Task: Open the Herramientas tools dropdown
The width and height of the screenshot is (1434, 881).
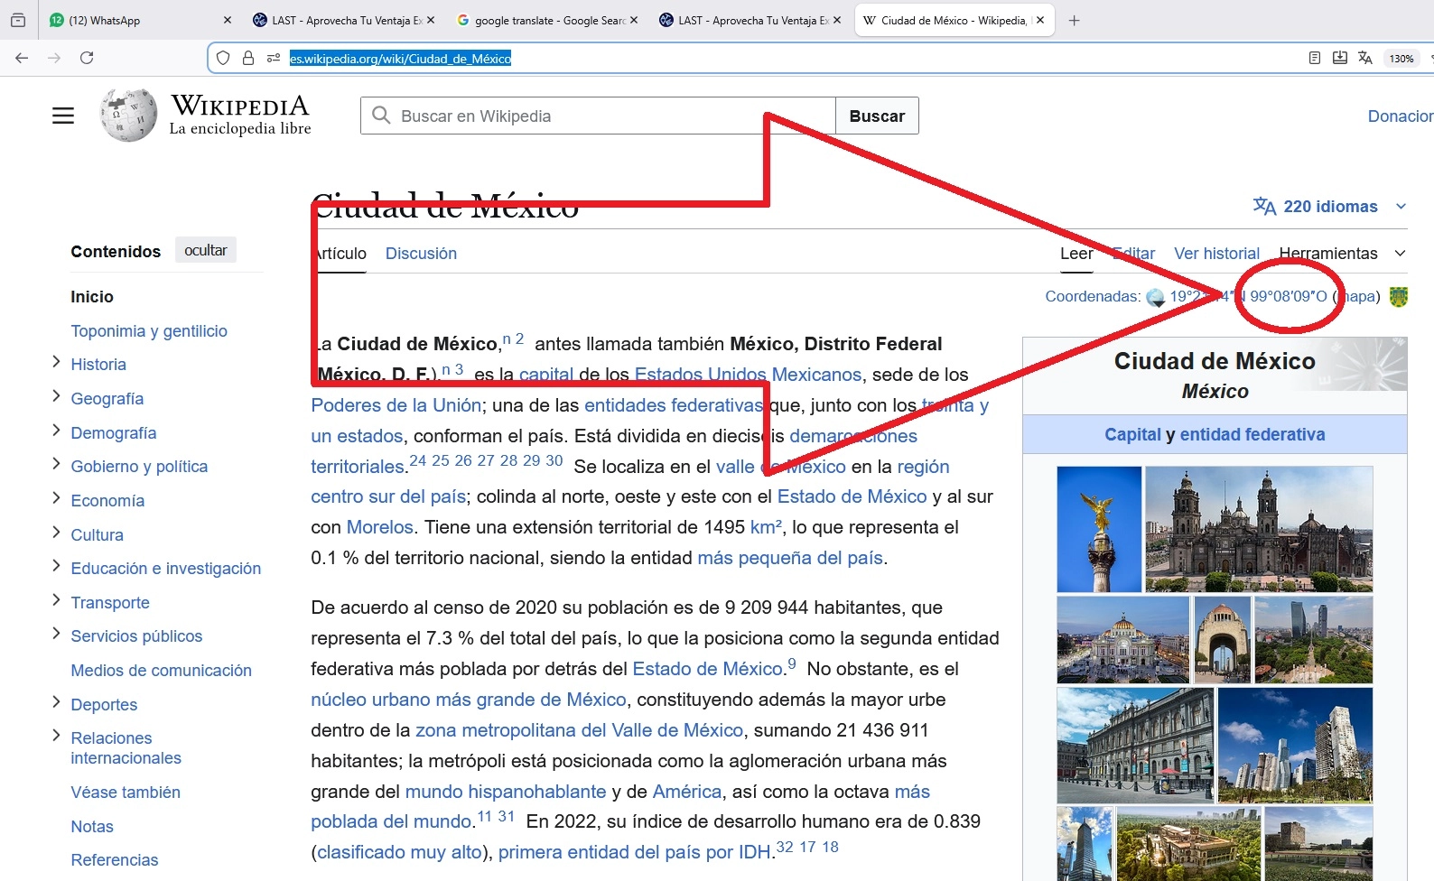Action: [x=1341, y=254]
